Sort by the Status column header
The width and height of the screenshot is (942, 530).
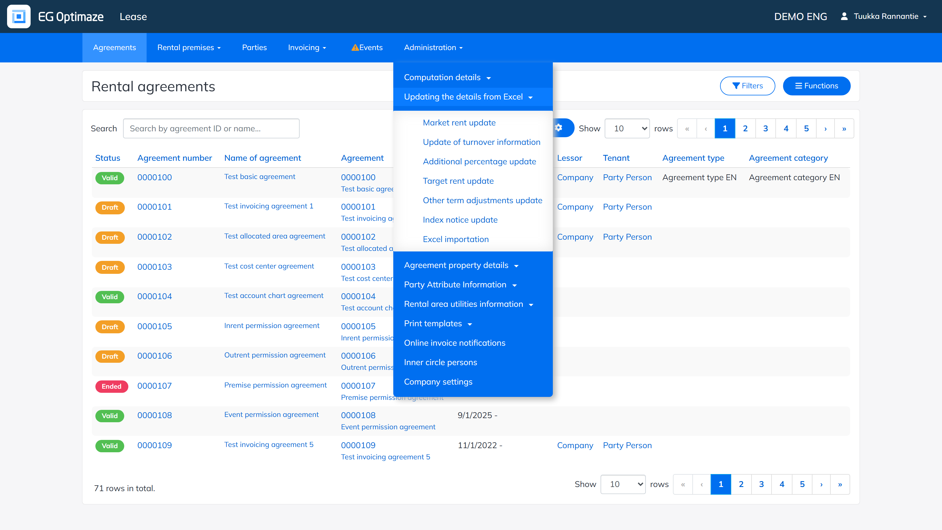coord(107,158)
